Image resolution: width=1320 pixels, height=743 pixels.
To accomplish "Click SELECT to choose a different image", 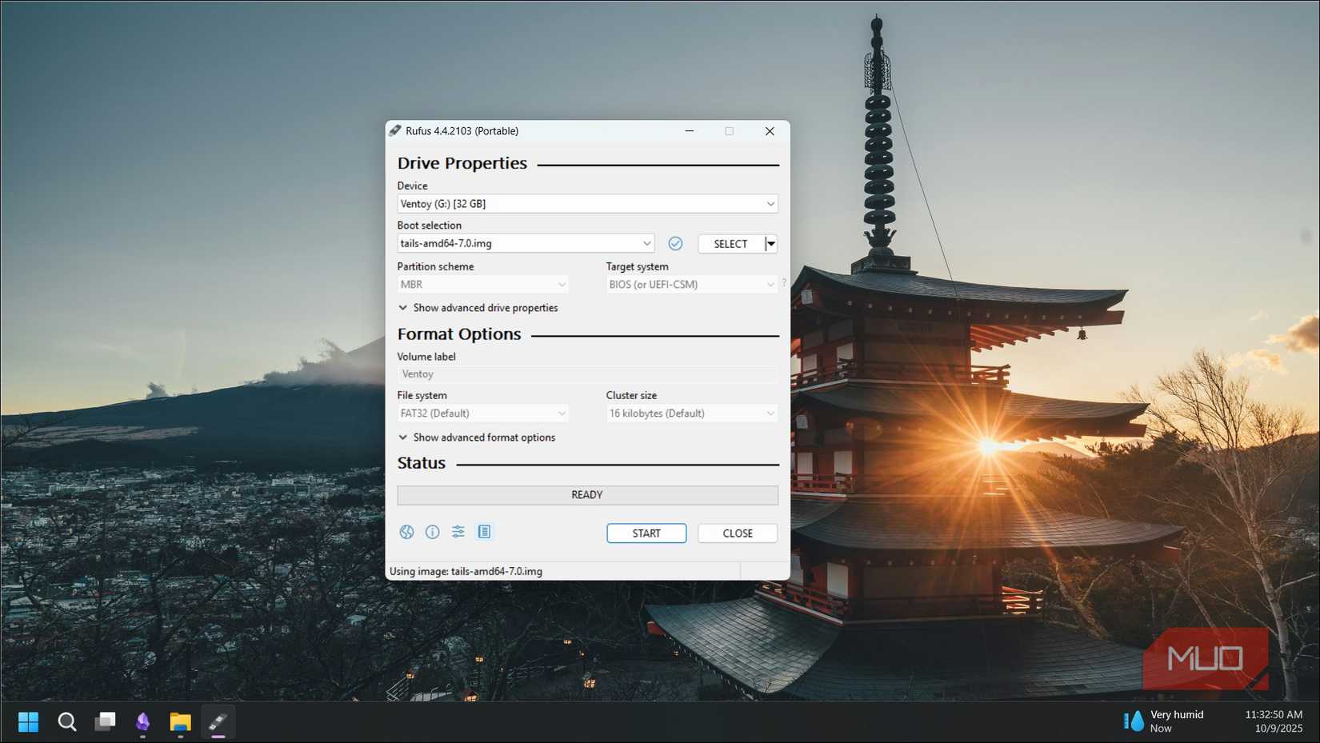I will pos(730,243).
